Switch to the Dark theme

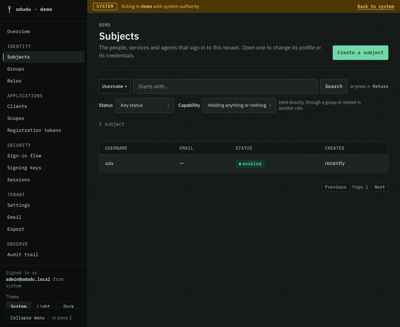tap(69, 305)
